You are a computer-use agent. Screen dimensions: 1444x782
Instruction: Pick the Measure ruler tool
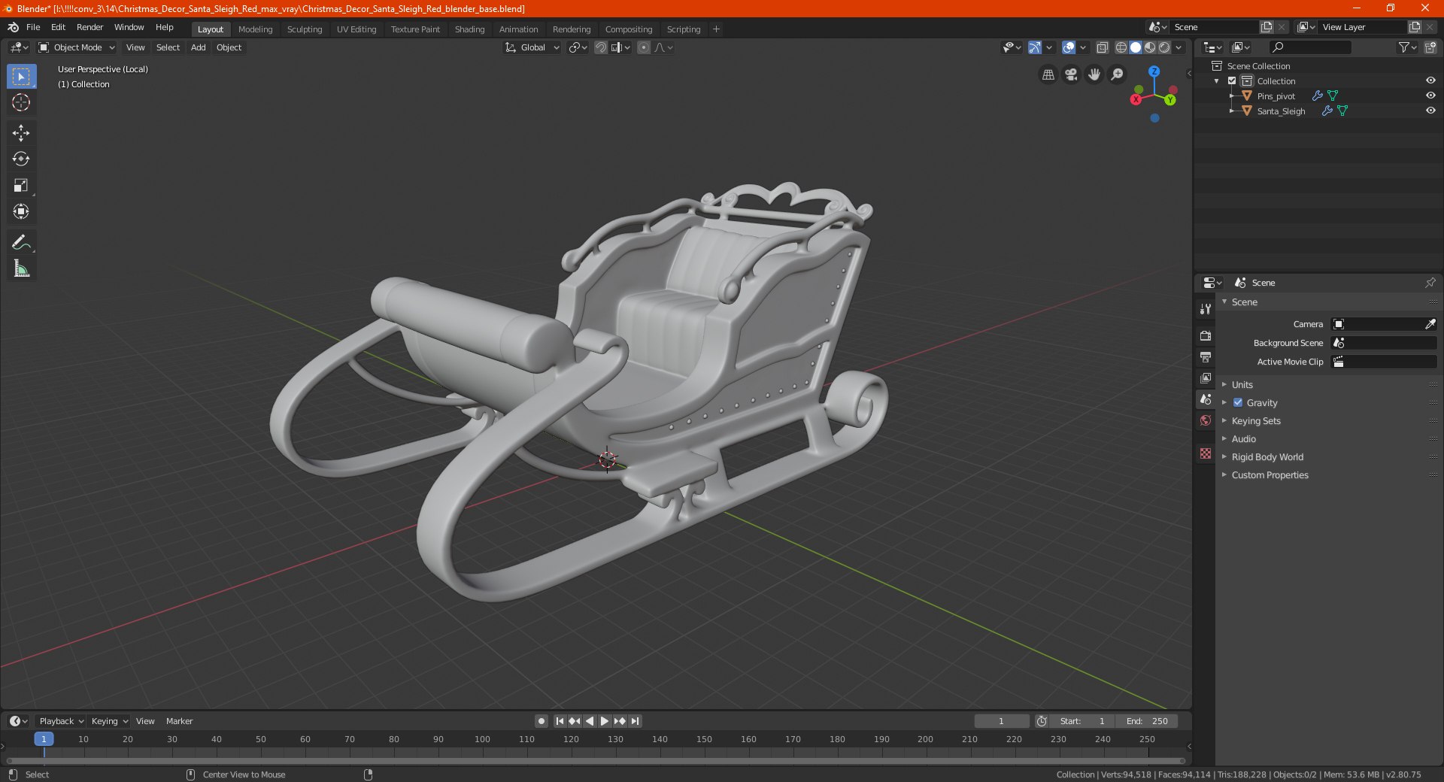point(21,268)
